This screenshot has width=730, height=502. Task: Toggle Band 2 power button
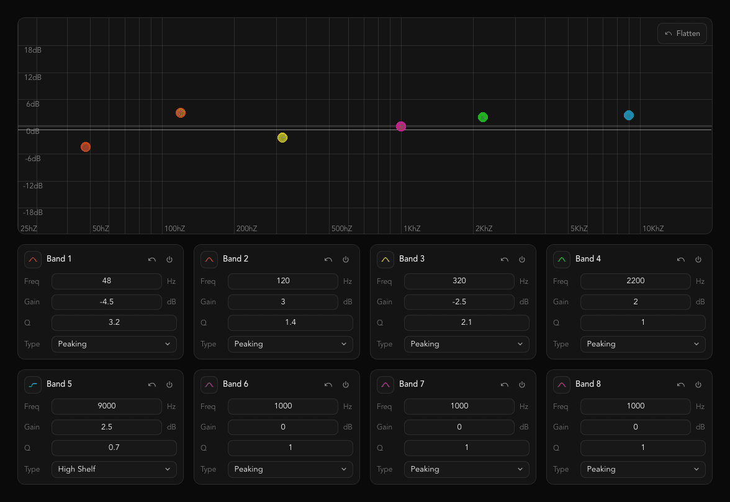click(x=346, y=259)
